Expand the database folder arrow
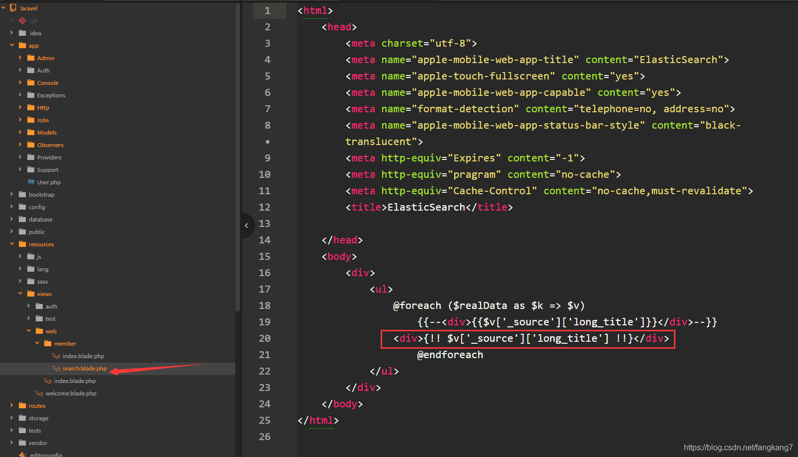 point(12,219)
